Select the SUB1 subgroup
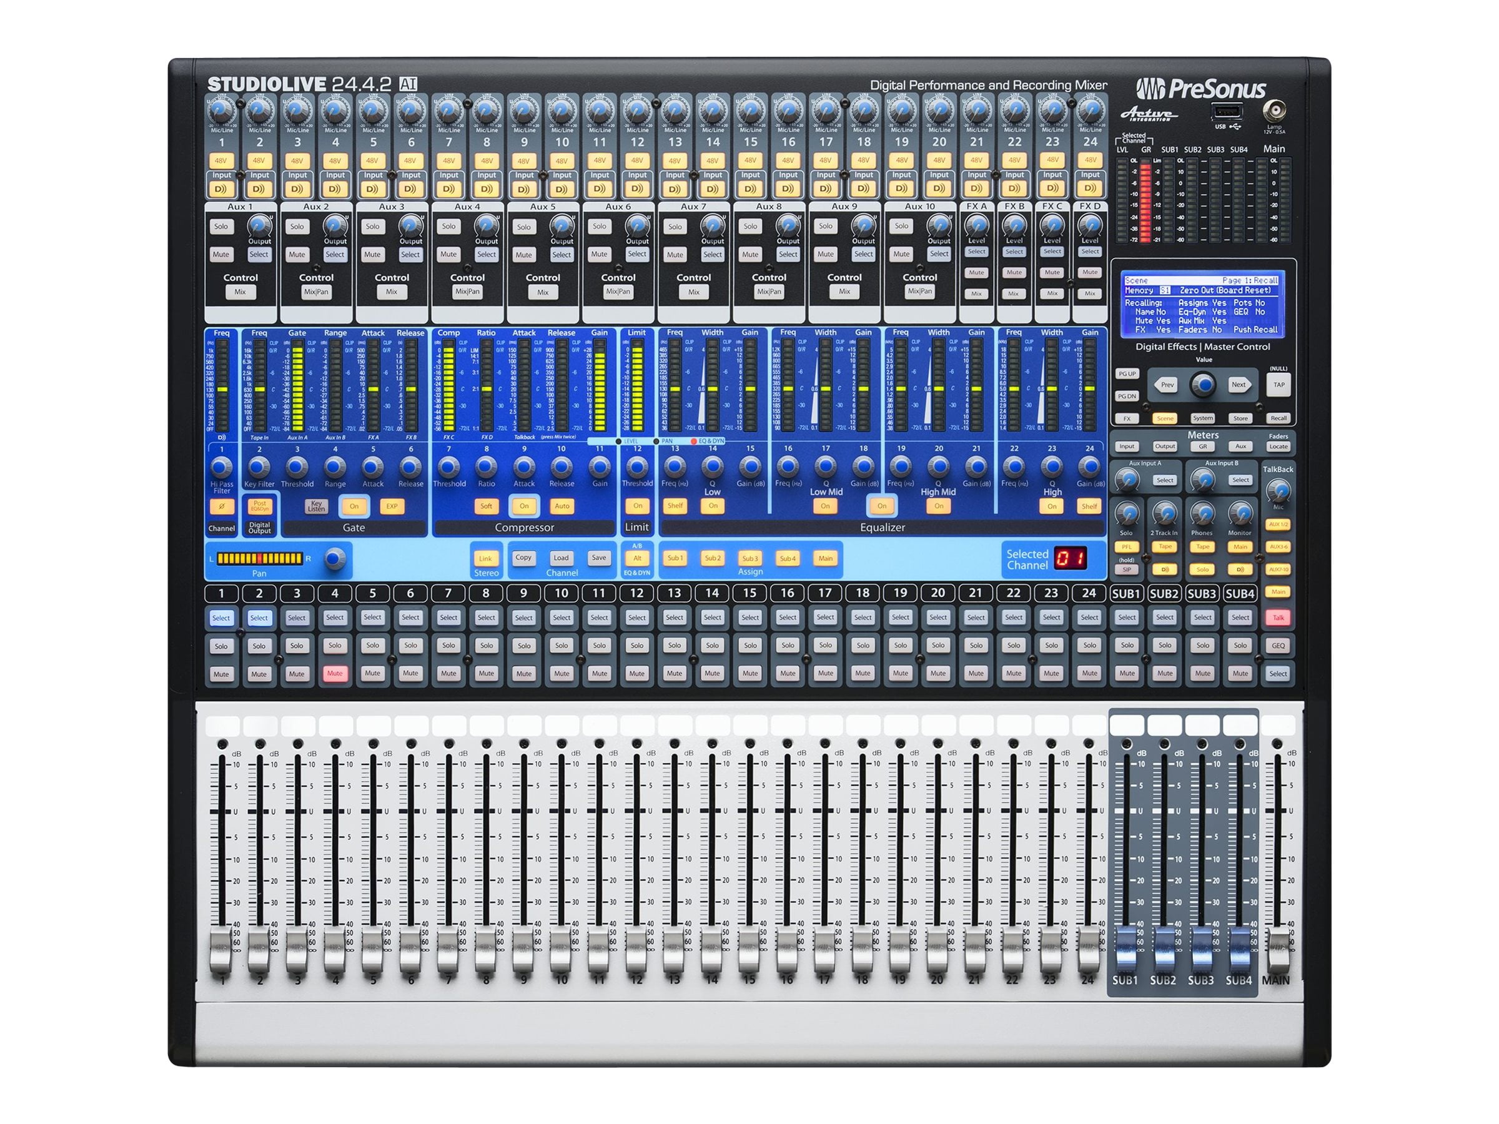This screenshot has height=1124, width=1499. [1127, 617]
